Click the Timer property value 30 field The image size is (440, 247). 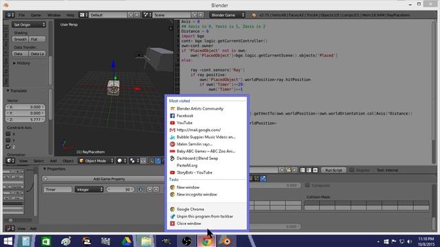pos(120,189)
